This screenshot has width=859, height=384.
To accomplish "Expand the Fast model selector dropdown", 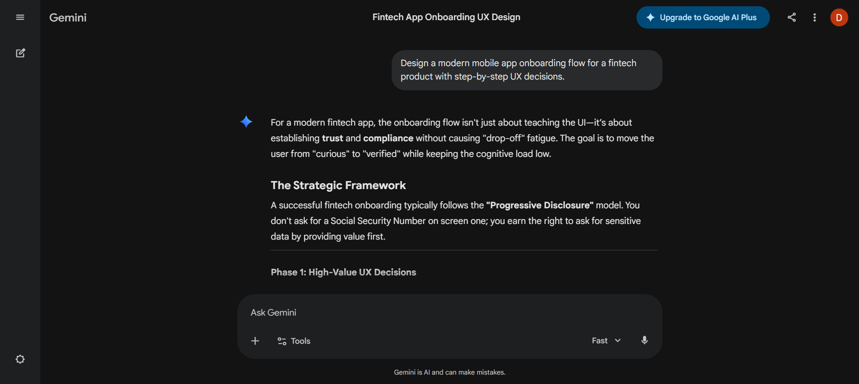I will pyautogui.click(x=606, y=340).
